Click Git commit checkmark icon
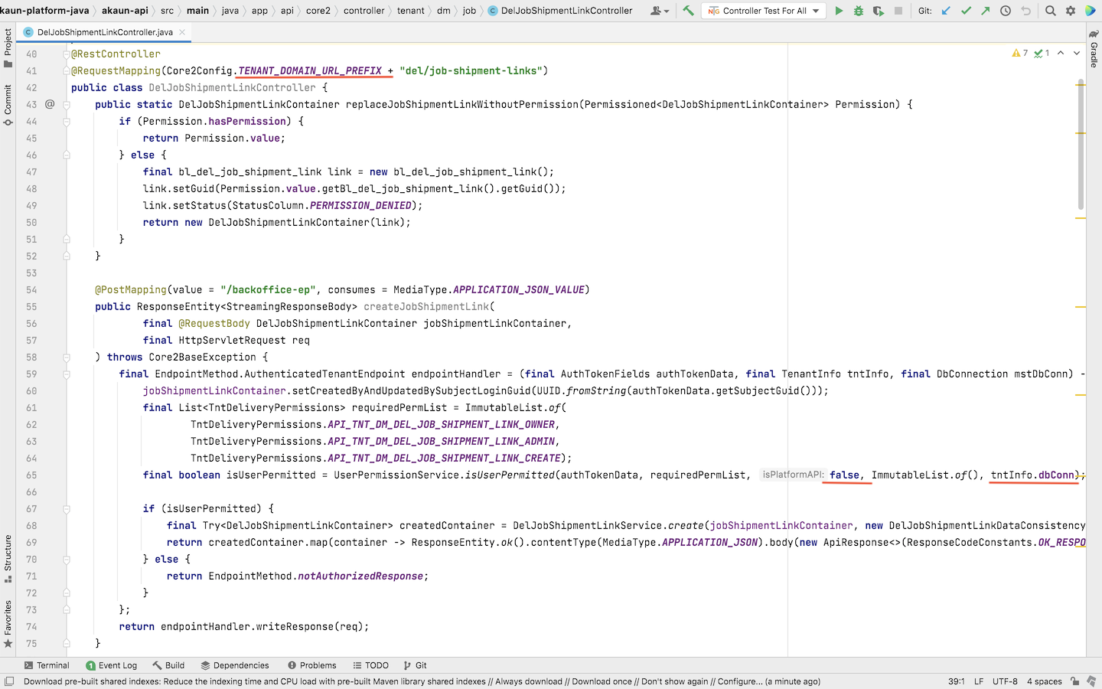Viewport: 1102px width, 689px height. point(966,11)
